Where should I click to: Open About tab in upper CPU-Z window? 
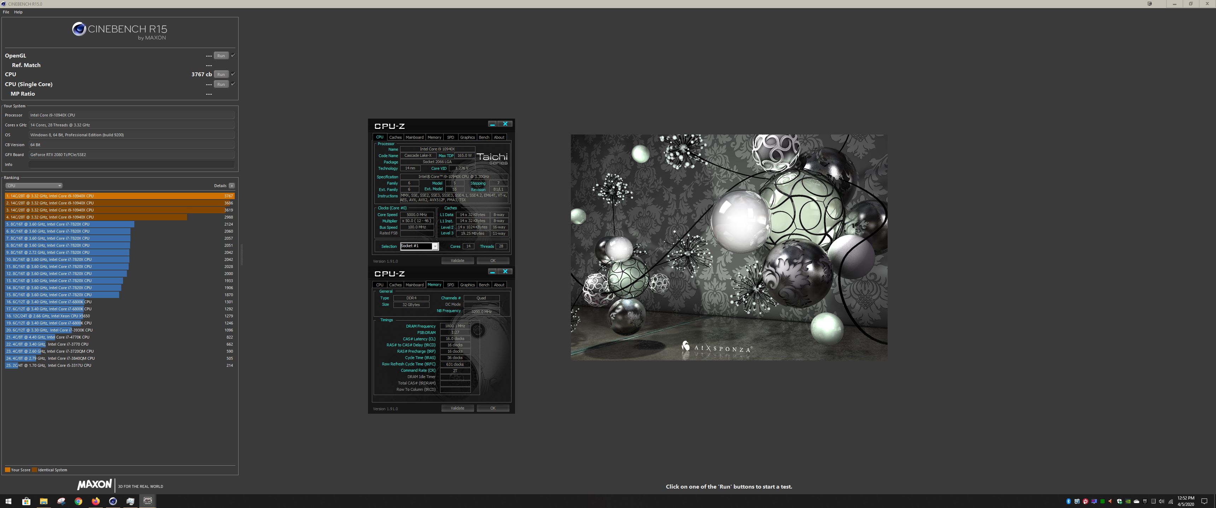click(x=499, y=137)
